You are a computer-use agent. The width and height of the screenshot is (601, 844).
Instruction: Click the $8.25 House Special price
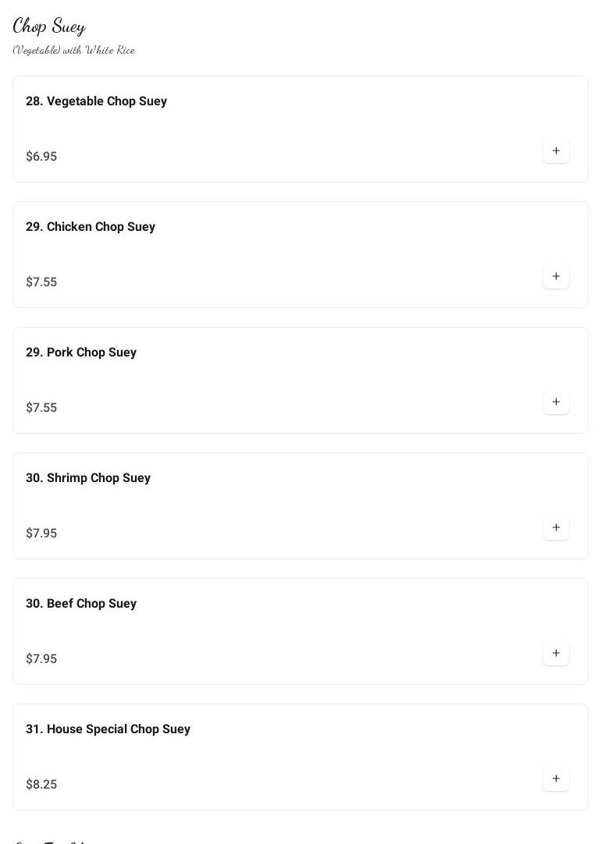coord(41,785)
